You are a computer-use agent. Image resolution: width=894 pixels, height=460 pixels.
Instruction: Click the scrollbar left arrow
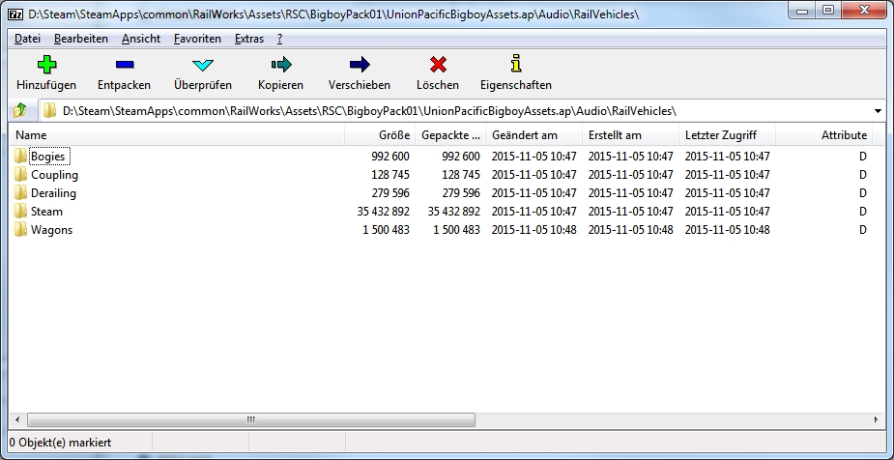click(x=17, y=419)
